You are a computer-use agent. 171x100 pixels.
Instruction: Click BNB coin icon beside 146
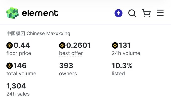10,66
